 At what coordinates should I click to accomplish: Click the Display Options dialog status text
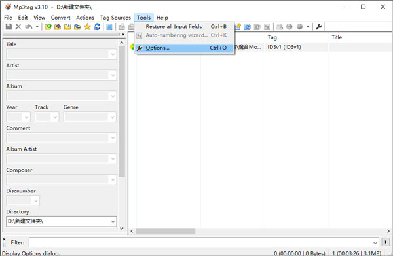pyautogui.click(x=31, y=253)
